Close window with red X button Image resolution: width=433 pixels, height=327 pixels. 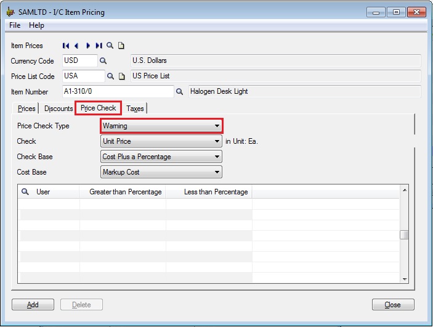[416, 12]
